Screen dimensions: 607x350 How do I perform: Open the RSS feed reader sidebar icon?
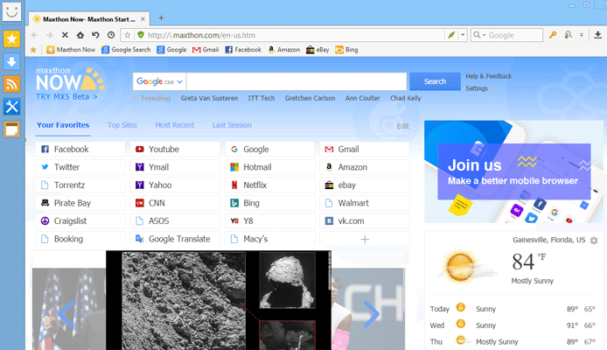click(x=11, y=84)
